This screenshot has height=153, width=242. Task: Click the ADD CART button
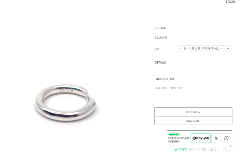click(x=193, y=121)
